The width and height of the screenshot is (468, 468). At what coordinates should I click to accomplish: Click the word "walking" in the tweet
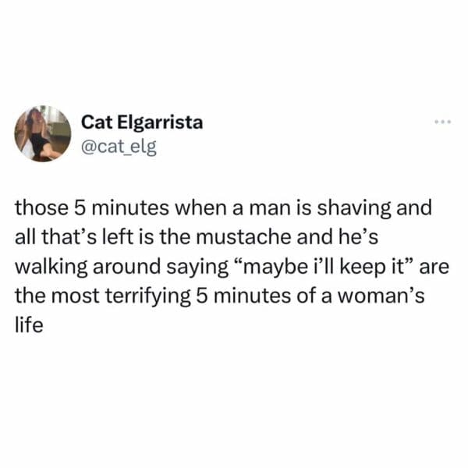51,267
